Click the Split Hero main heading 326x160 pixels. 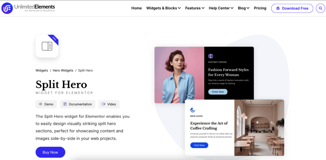61,84
